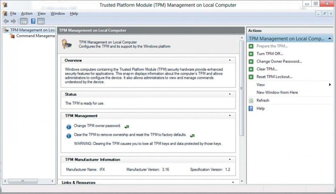Select Clear TPM action

[267, 69]
